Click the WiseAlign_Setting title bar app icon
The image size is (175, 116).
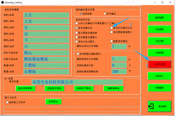pos(2,2)
